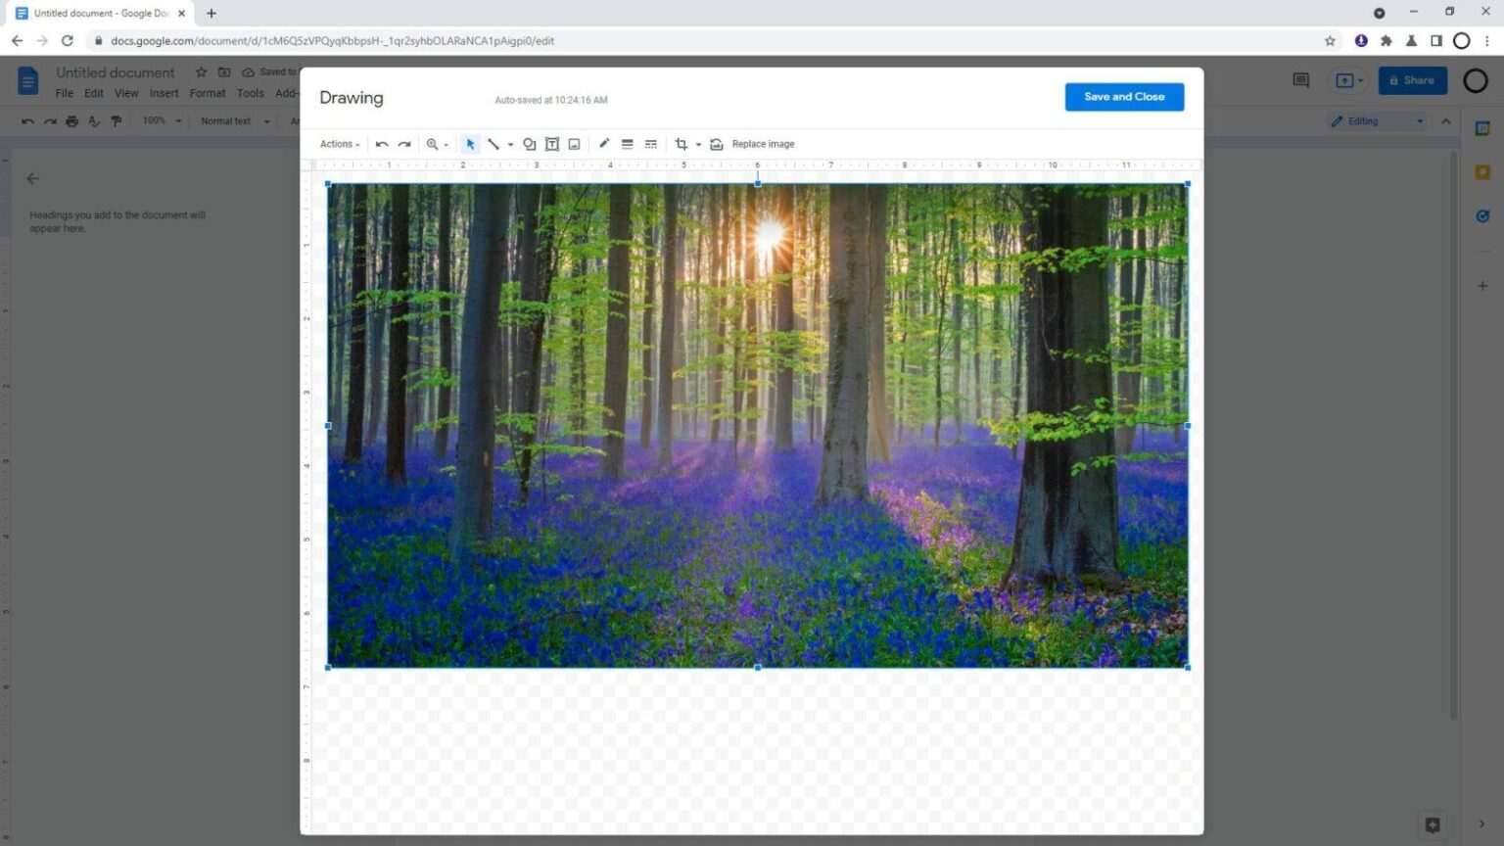Open the Insert image tool
The height and width of the screenshot is (846, 1504).
(575, 144)
